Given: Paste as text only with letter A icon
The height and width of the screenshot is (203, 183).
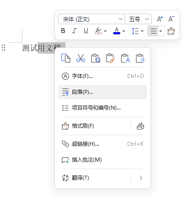Looking at the screenshot, I should [x=126, y=58].
